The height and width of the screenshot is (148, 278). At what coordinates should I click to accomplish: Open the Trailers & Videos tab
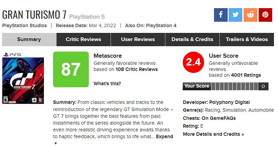247,39
